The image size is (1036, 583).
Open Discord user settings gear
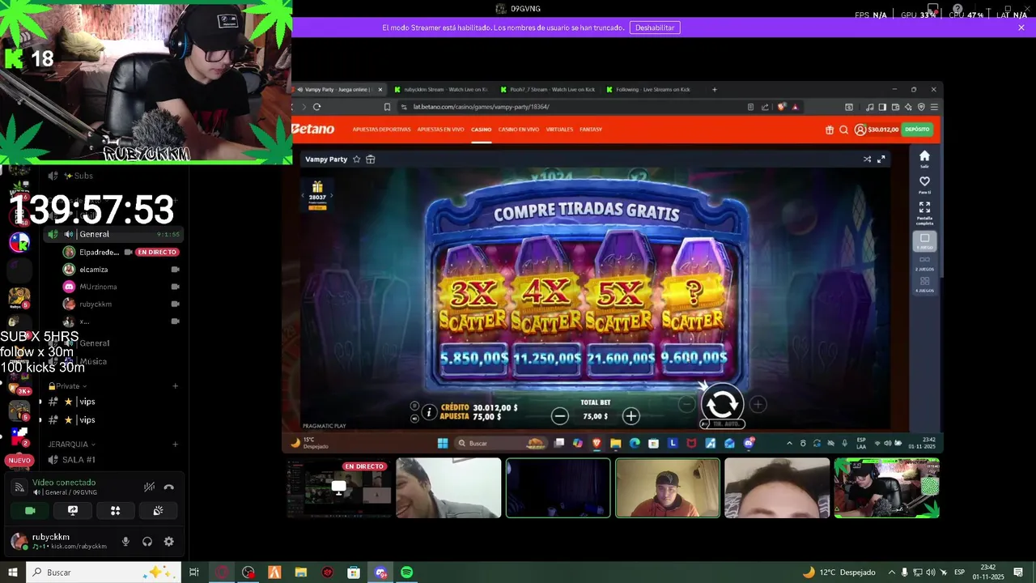point(168,542)
